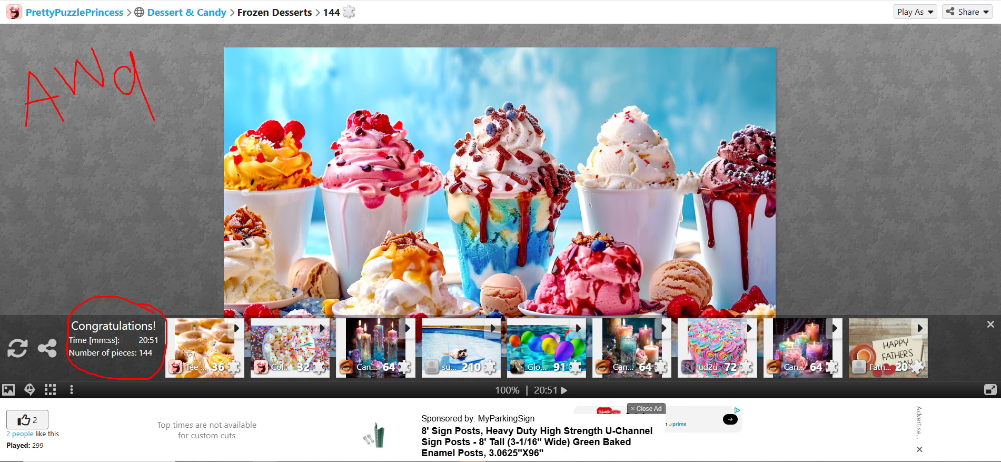Click play arrow on sprinkles puzzle thumbnail
Screen dimensions: 1001x462
tap(322, 328)
